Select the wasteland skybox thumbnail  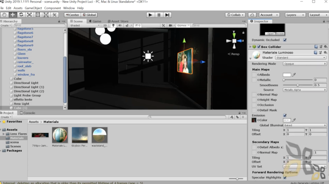coord(100,135)
